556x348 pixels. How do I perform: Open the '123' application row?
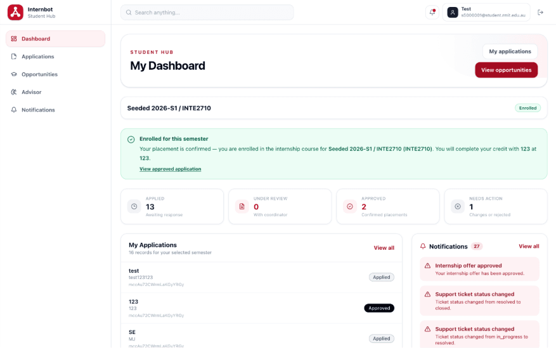tap(261, 308)
